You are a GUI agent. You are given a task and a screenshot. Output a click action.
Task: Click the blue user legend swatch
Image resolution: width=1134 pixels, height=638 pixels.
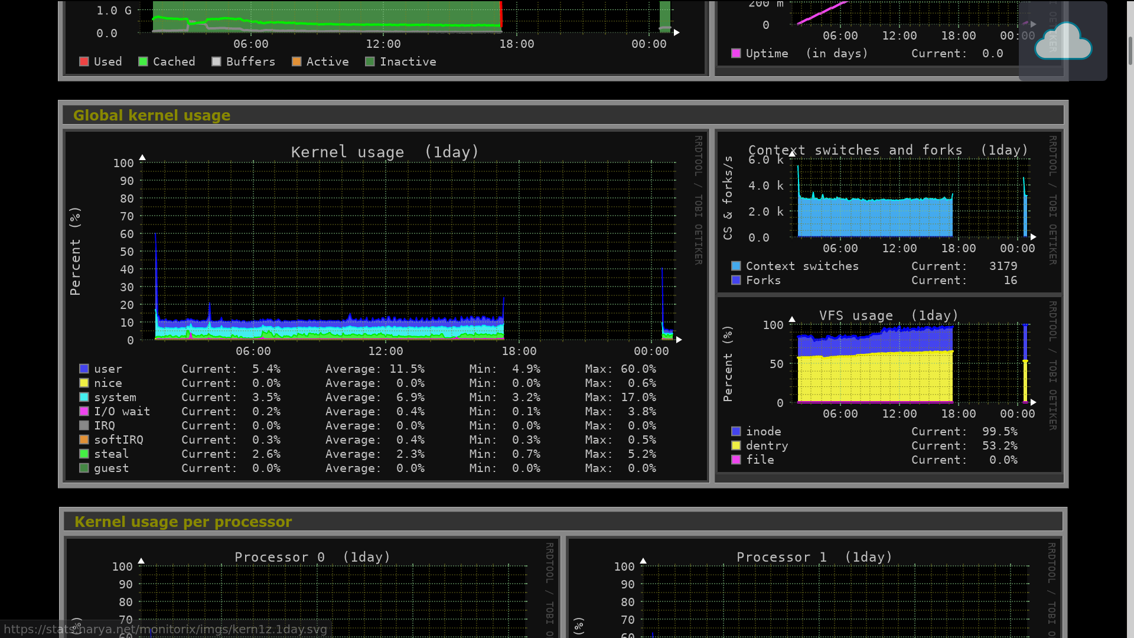pyautogui.click(x=84, y=369)
